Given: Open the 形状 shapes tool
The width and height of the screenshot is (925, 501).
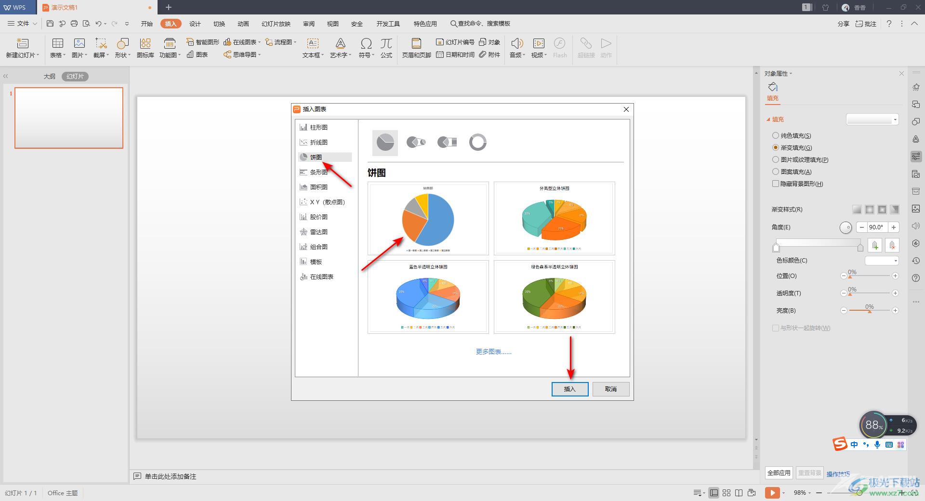Looking at the screenshot, I should (122, 48).
